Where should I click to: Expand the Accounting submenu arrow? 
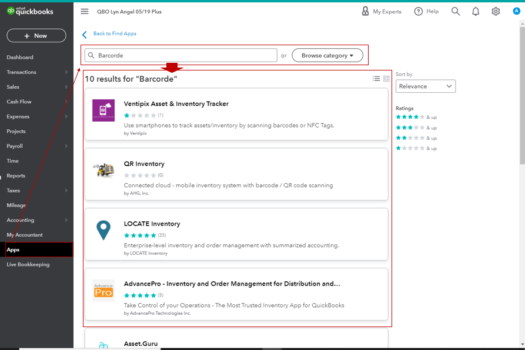66,220
